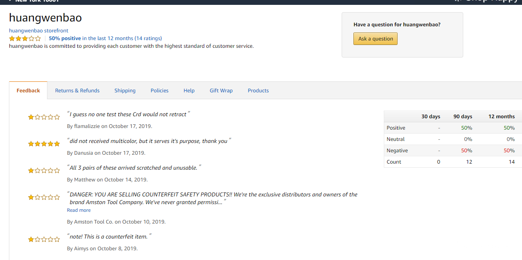This screenshot has height=260, width=522.
Task: Click the 12 months column header
Action: tap(501, 117)
